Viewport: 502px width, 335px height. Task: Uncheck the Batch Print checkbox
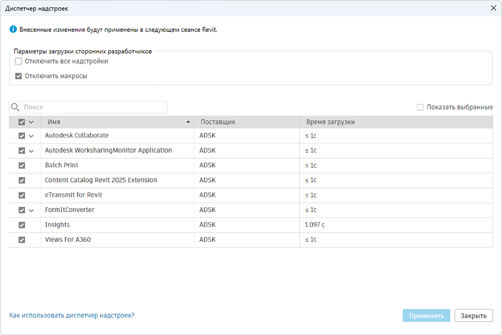(22, 165)
